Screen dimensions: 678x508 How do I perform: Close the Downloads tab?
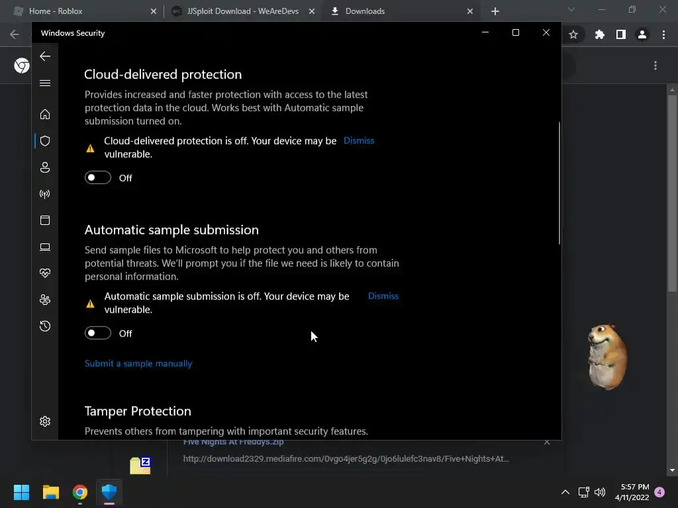click(x=470, y=11)
